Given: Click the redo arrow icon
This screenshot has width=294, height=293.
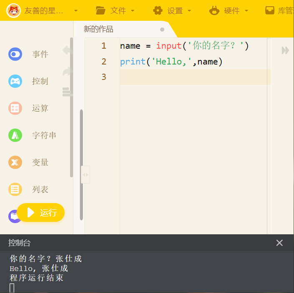Looking at the screenshot, I should click(x=67, y=71).
